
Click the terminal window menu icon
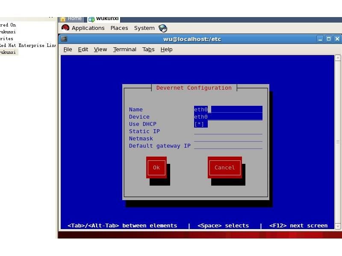point(64,39)
